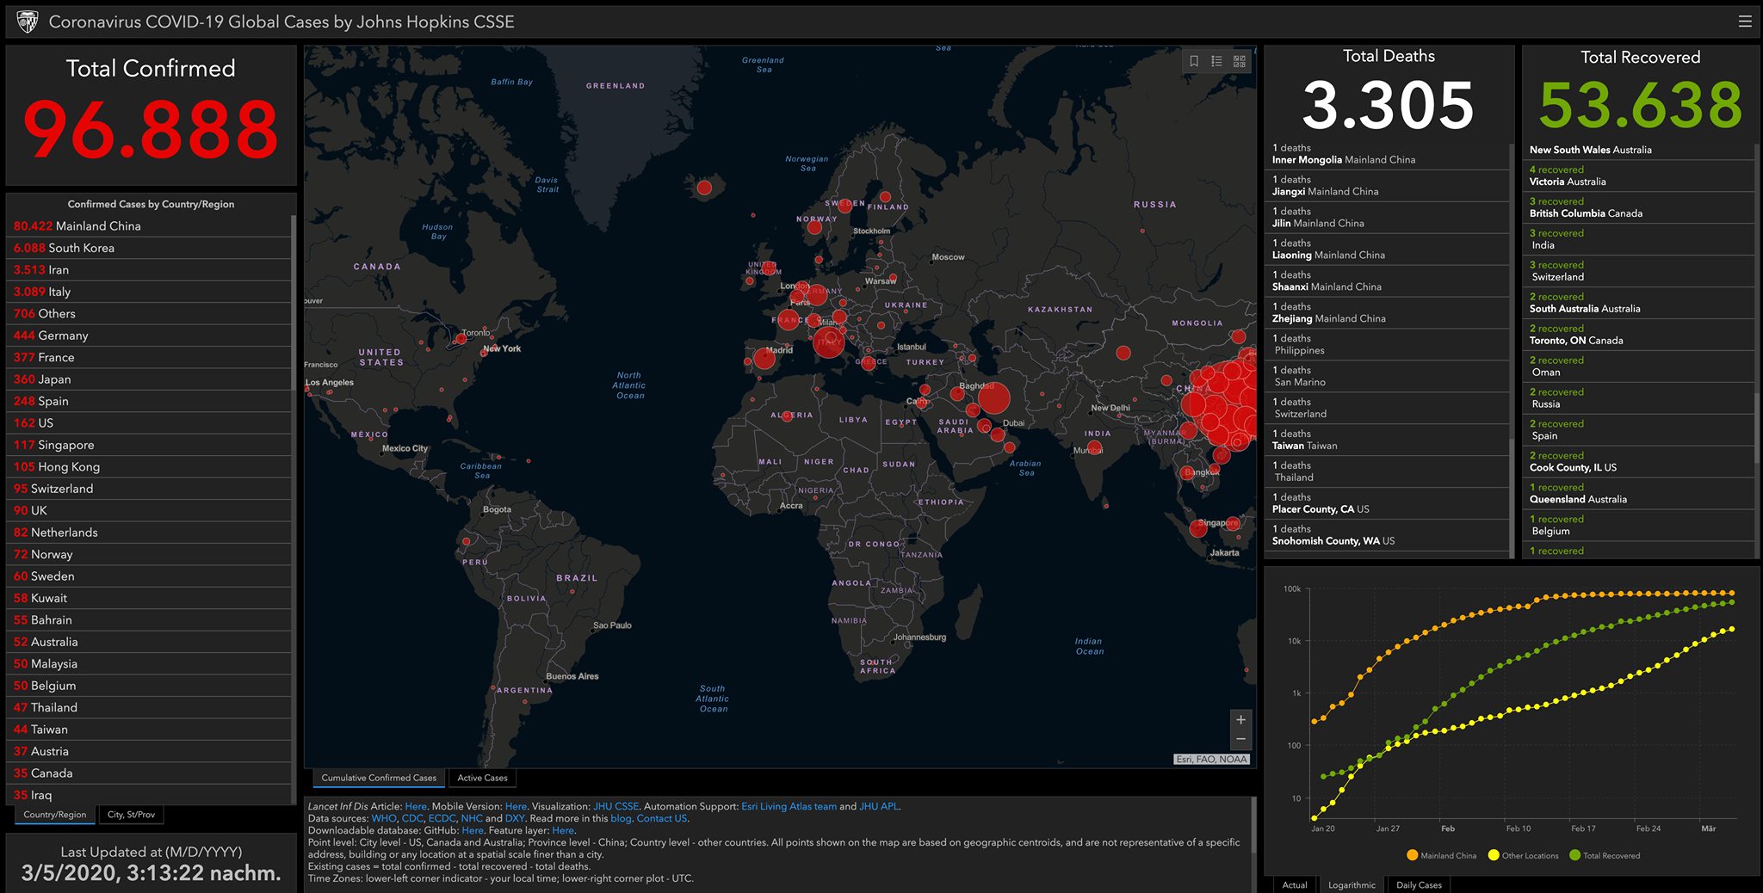The height and width of the screenshot is (893, 1763).
Task: Click the Toronto, ON Canada recovered entry
Action: coord(1639,335)
